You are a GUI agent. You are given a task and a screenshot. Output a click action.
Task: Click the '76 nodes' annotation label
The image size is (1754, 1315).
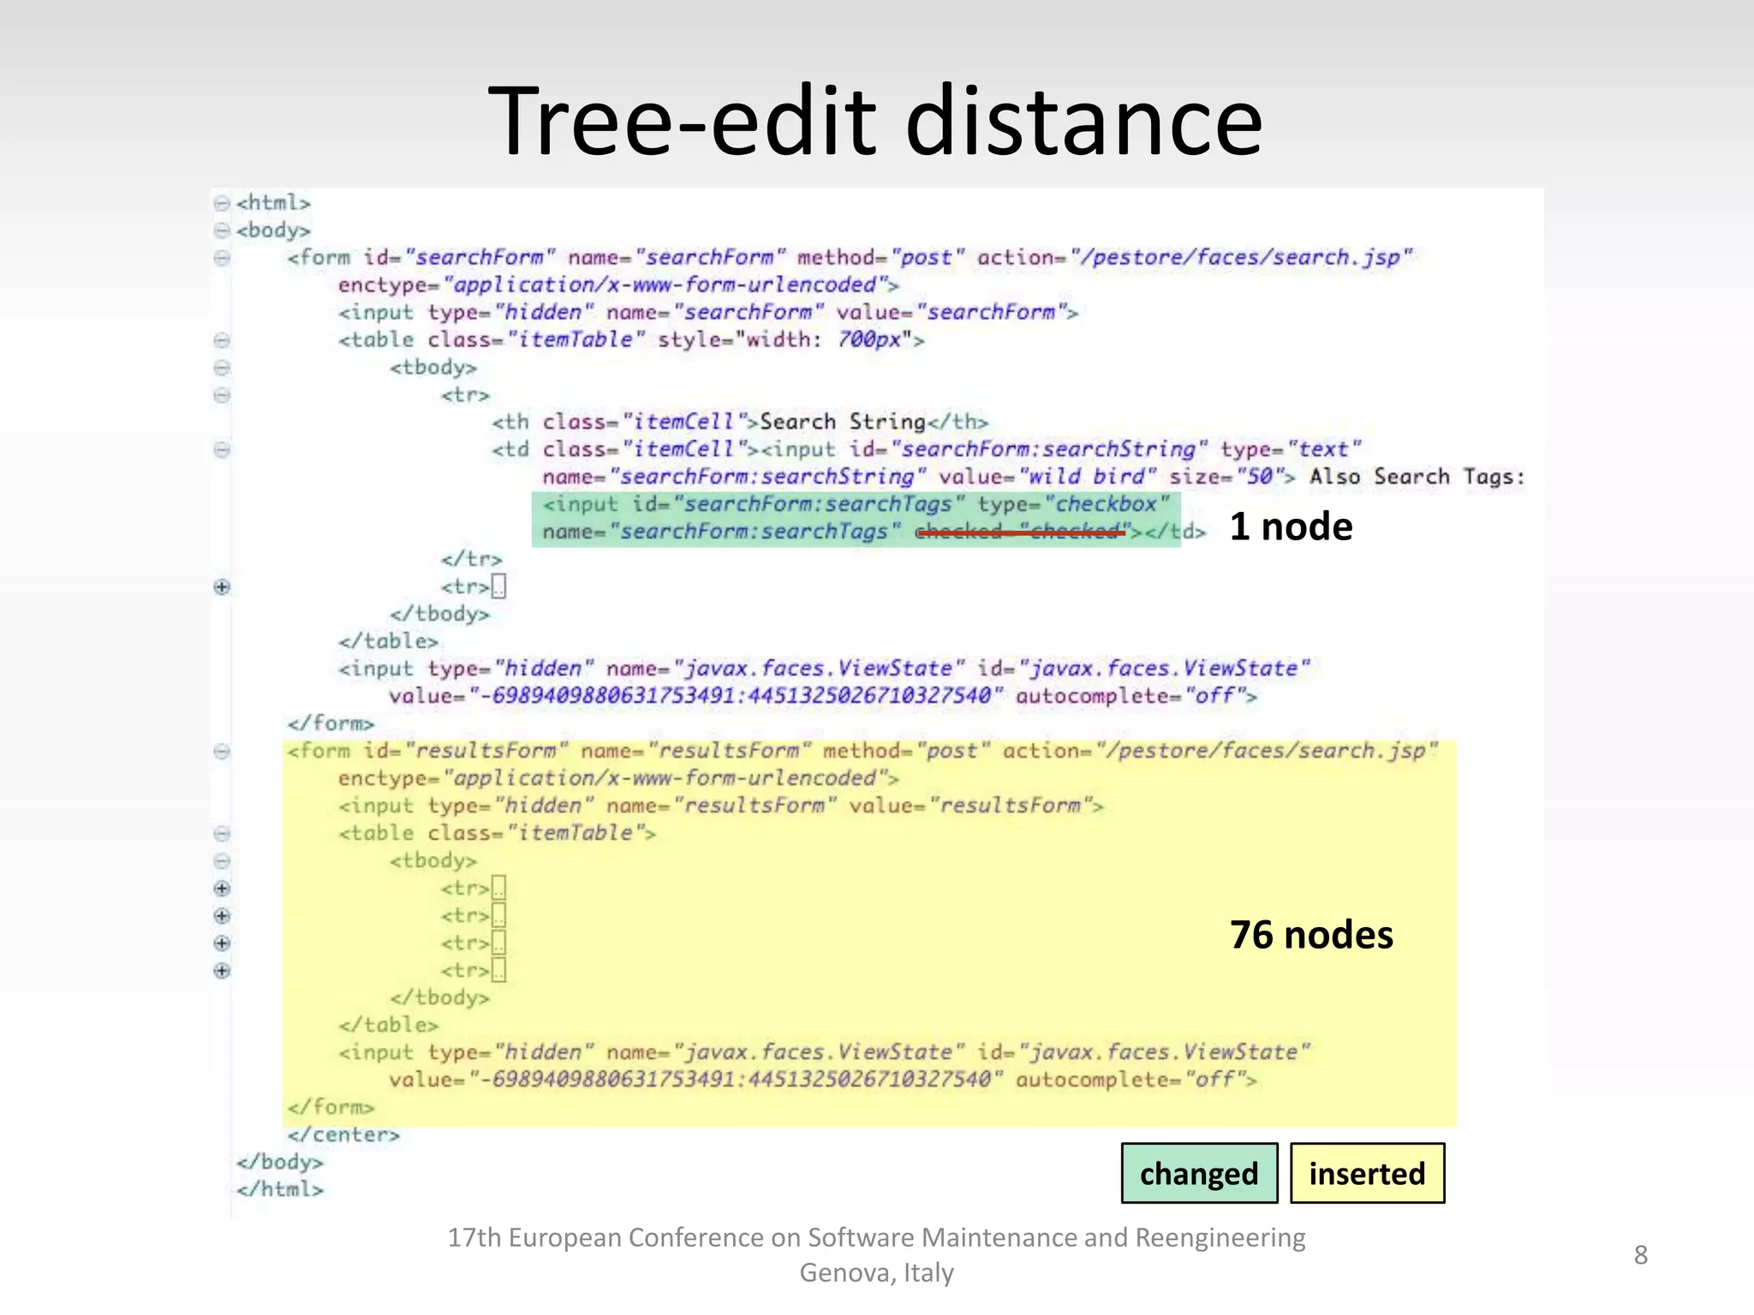[1311, 934]
